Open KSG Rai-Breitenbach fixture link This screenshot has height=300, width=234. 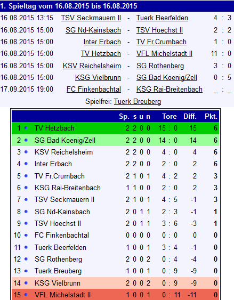tap(170, 90)
